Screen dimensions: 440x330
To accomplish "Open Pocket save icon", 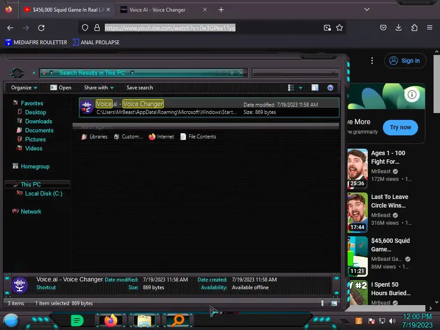I will [383, 27].
